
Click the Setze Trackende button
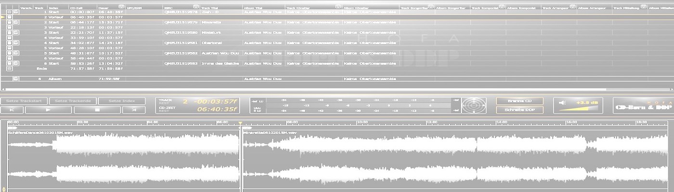click(x=73, y=101)
